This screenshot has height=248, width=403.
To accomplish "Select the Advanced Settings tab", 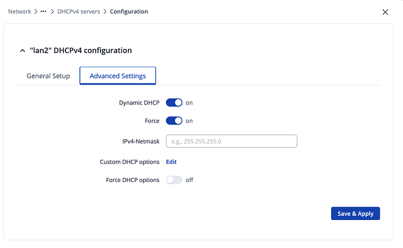I will point(117,76).
